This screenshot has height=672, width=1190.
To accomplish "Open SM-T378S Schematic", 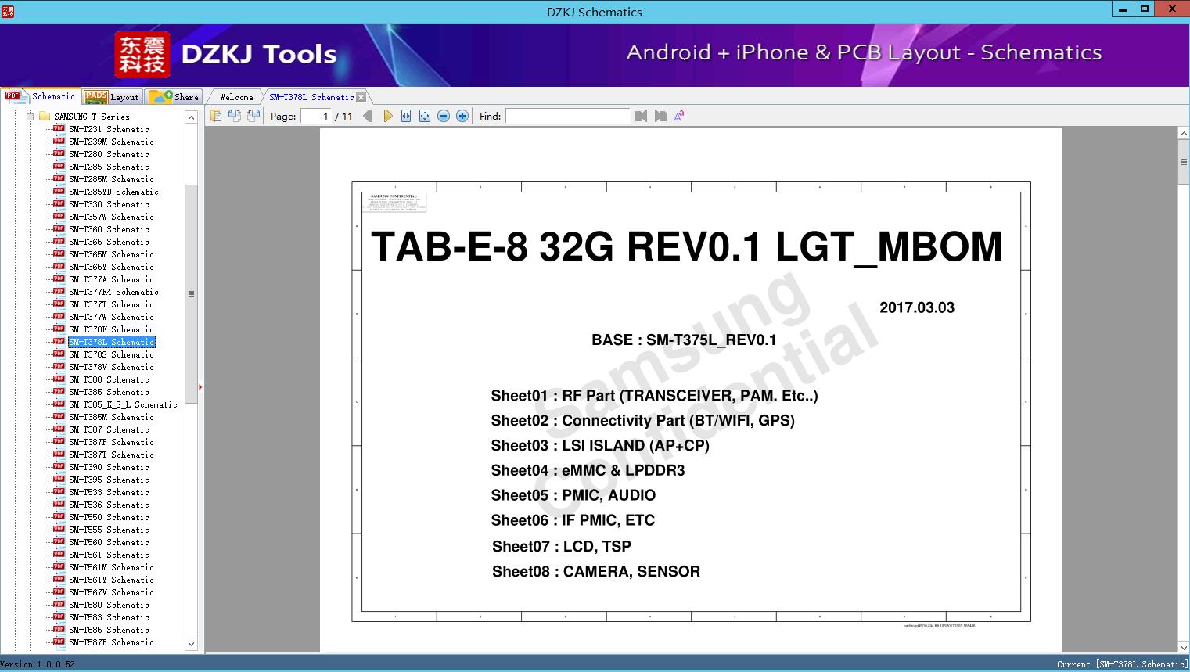I will [x=111, y=354].
